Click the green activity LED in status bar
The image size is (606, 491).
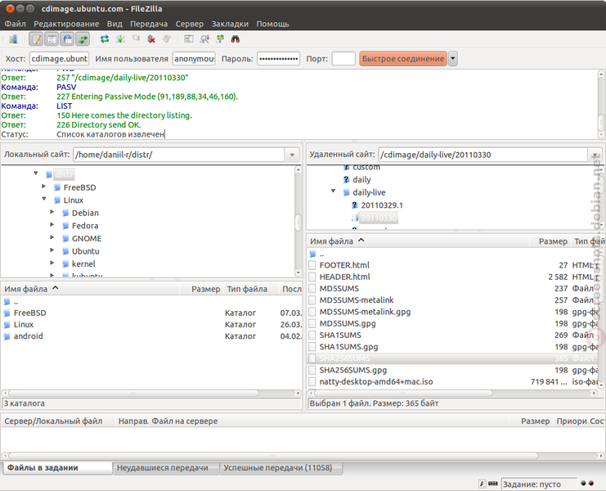583,483
